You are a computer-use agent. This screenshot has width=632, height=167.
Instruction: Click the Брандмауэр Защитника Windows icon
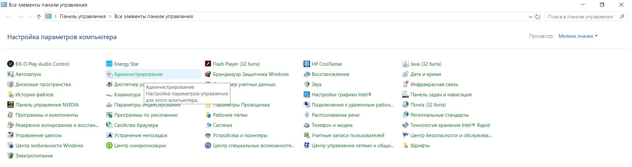(x=208, y=74)
